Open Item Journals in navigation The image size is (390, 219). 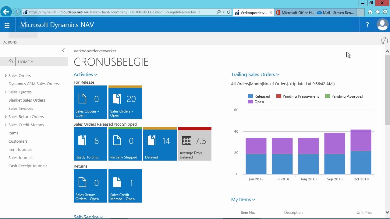(20, 149)
